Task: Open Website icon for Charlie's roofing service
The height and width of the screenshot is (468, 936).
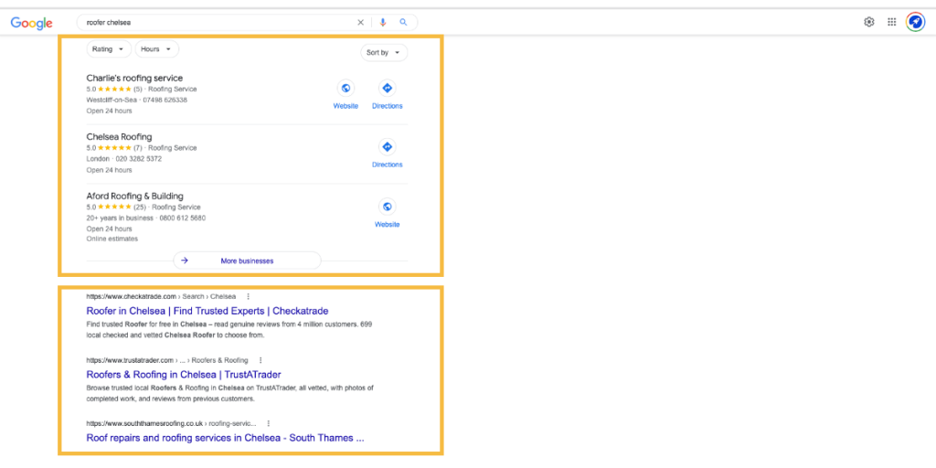Action: click(x=346, y=89)
